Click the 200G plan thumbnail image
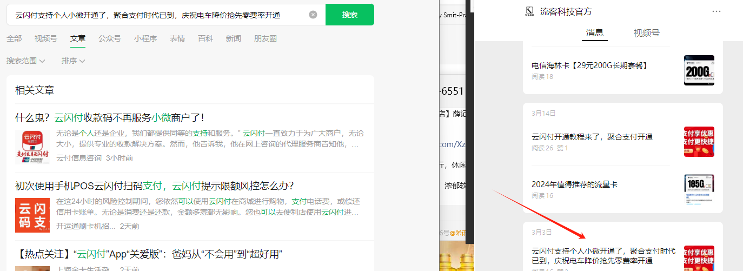The height and width of the screenshot is (271, 743). [699, 70]
